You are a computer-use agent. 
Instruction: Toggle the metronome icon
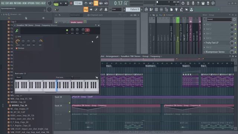(86, 3)
